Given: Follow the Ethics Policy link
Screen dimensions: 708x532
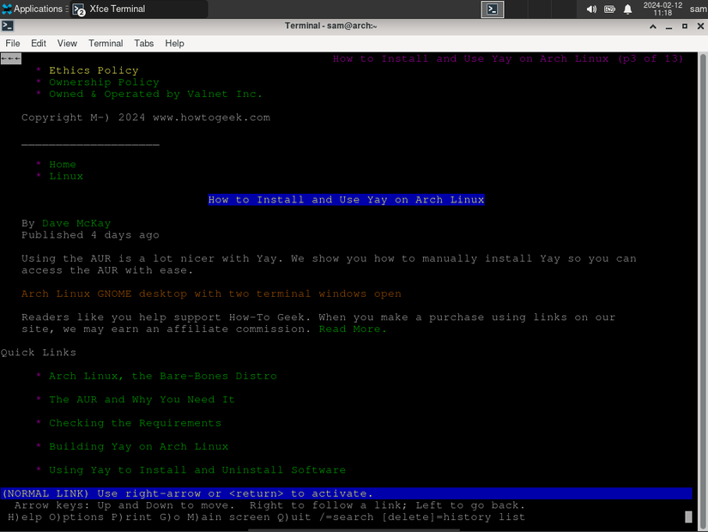Looking at the screenshot, I should pos(93,70).
